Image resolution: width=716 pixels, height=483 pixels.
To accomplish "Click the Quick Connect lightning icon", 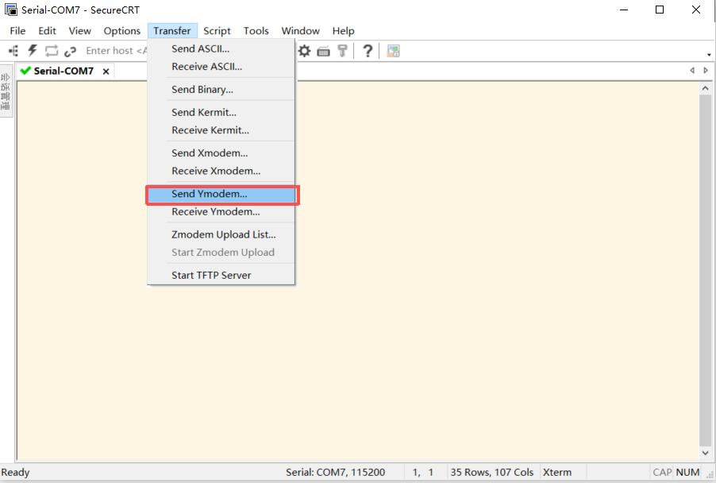I will click(x=33, y=50).
